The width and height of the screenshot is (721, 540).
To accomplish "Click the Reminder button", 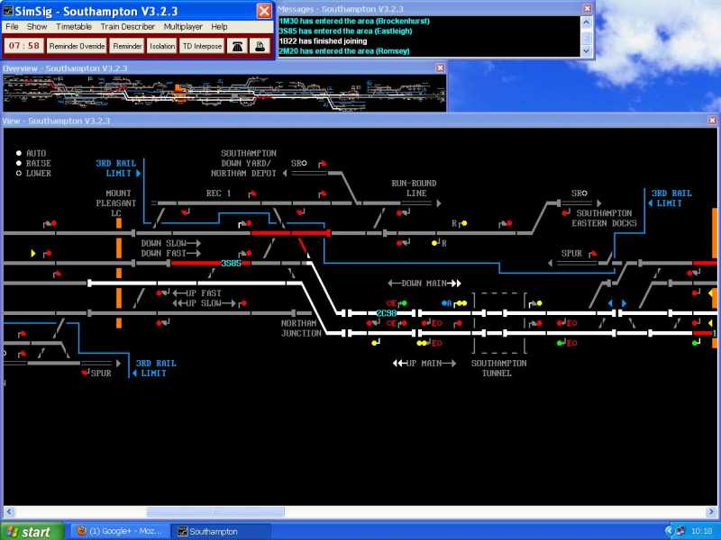I will pyautogui.click(x=127, y=46).
